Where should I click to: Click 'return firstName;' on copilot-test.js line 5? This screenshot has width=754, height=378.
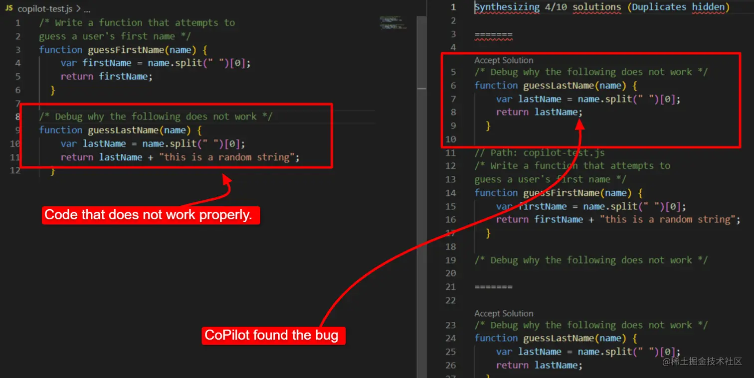pyautogui.click(x=107, y=76)
